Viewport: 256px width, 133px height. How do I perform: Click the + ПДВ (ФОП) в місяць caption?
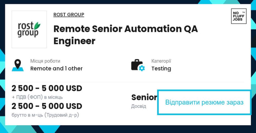pyautogui.click(x=37, y=97)
